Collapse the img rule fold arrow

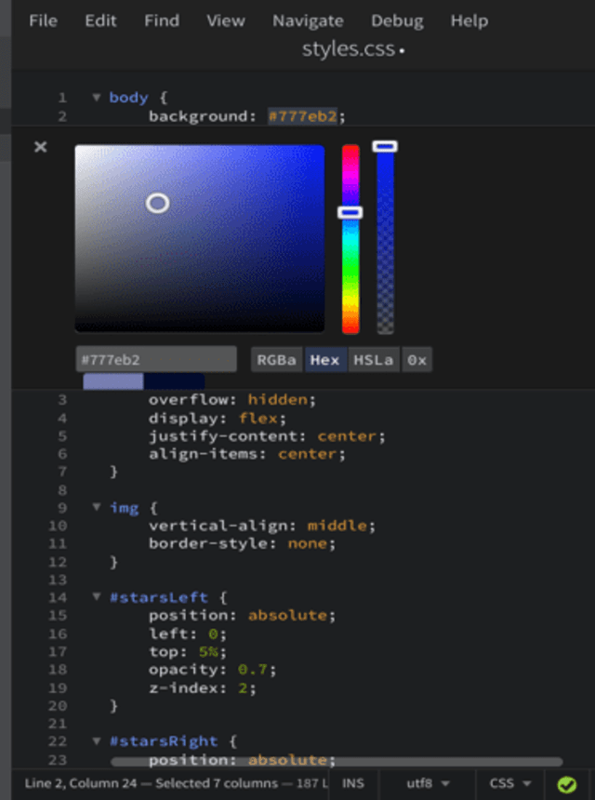coord(96,508)
